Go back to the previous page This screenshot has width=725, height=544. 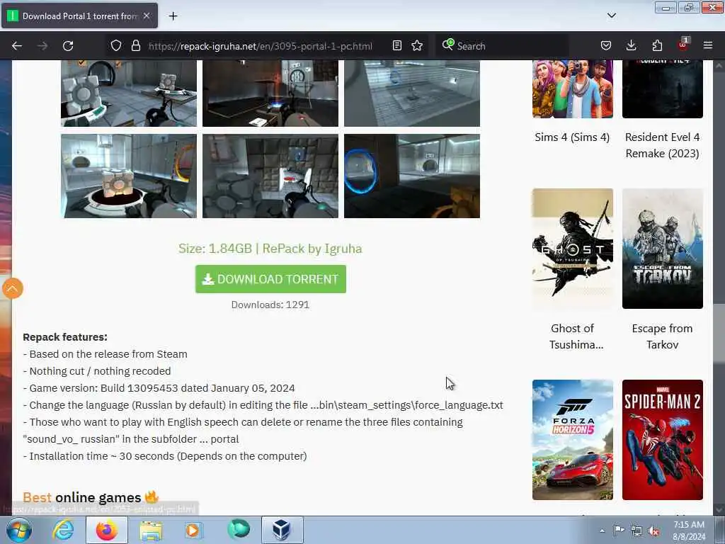click(17, 46)
